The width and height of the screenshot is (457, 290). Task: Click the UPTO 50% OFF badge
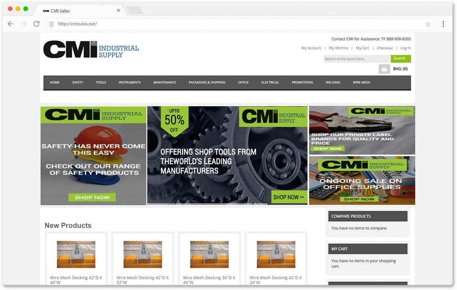174,121
